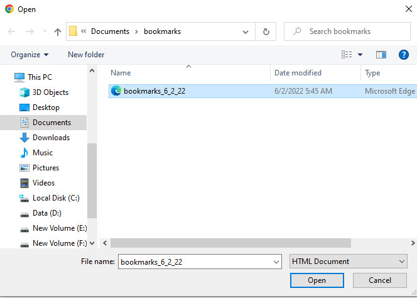Refresh the bookmarks folder view

[266, 31]
